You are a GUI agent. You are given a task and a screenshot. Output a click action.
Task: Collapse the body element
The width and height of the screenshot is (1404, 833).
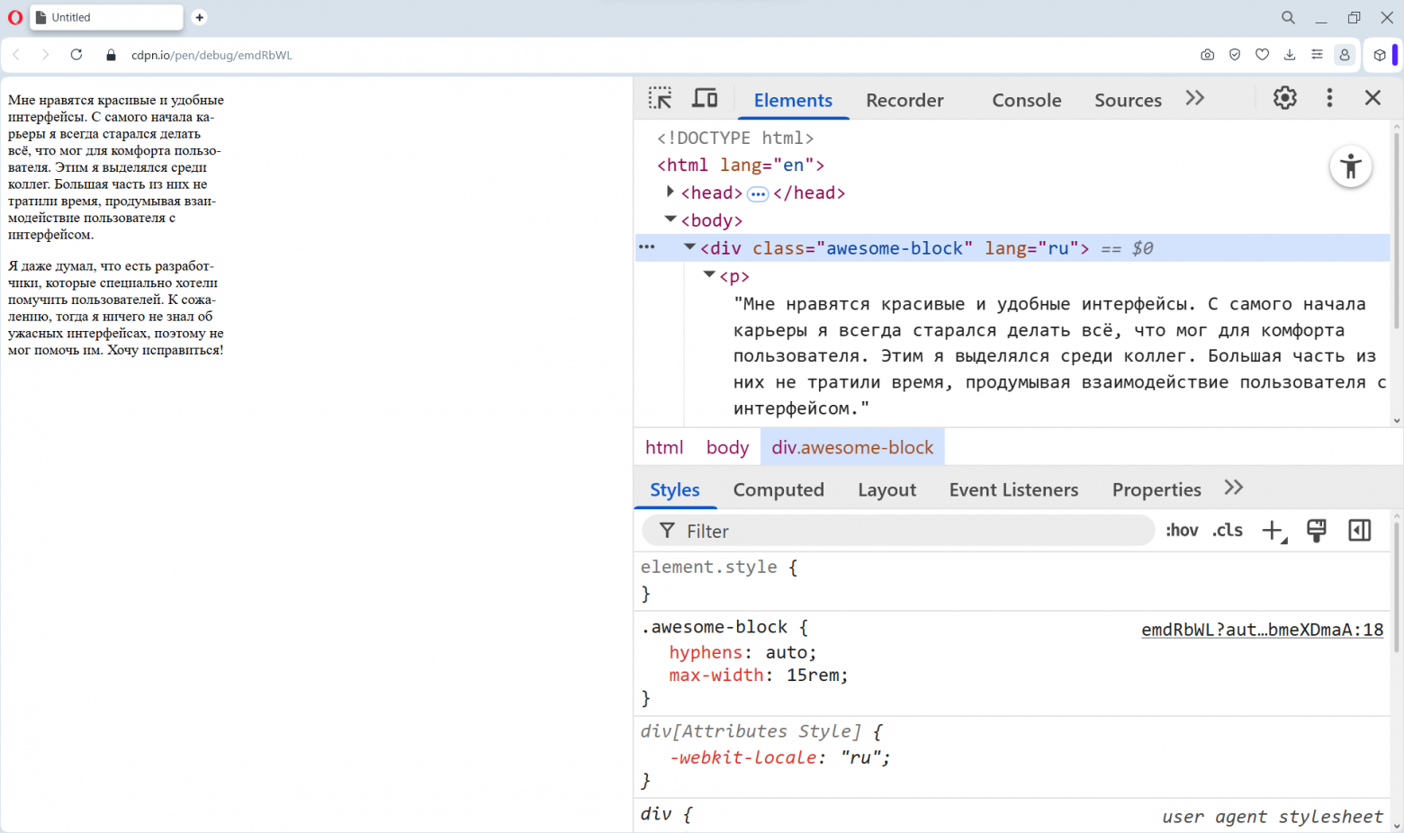point(670,219)
